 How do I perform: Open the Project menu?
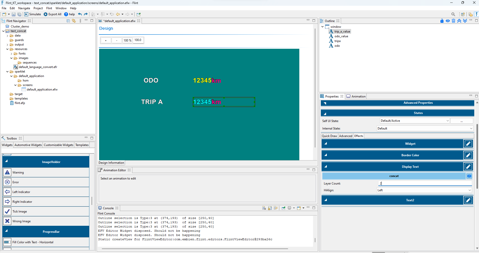[x=38, y=8]
